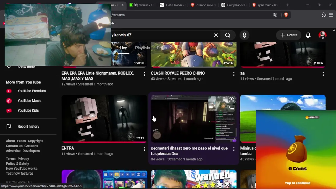Viewport: 336px width, 189px height.
Task: Click the About footer link
Action: tap(10, 141)
